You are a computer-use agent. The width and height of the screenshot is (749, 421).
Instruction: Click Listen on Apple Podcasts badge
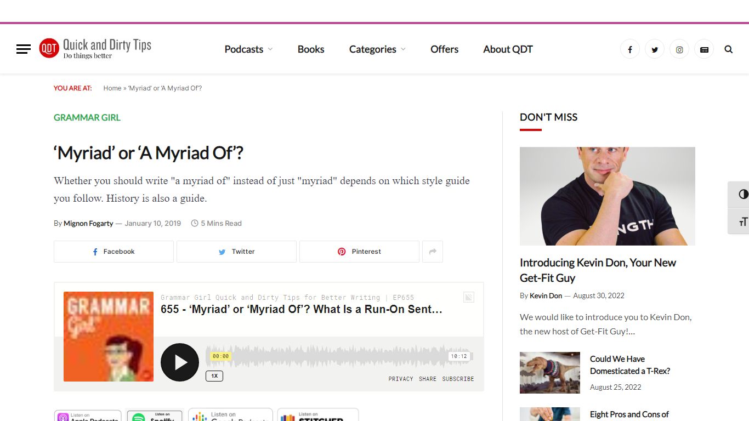coord(88,416)
